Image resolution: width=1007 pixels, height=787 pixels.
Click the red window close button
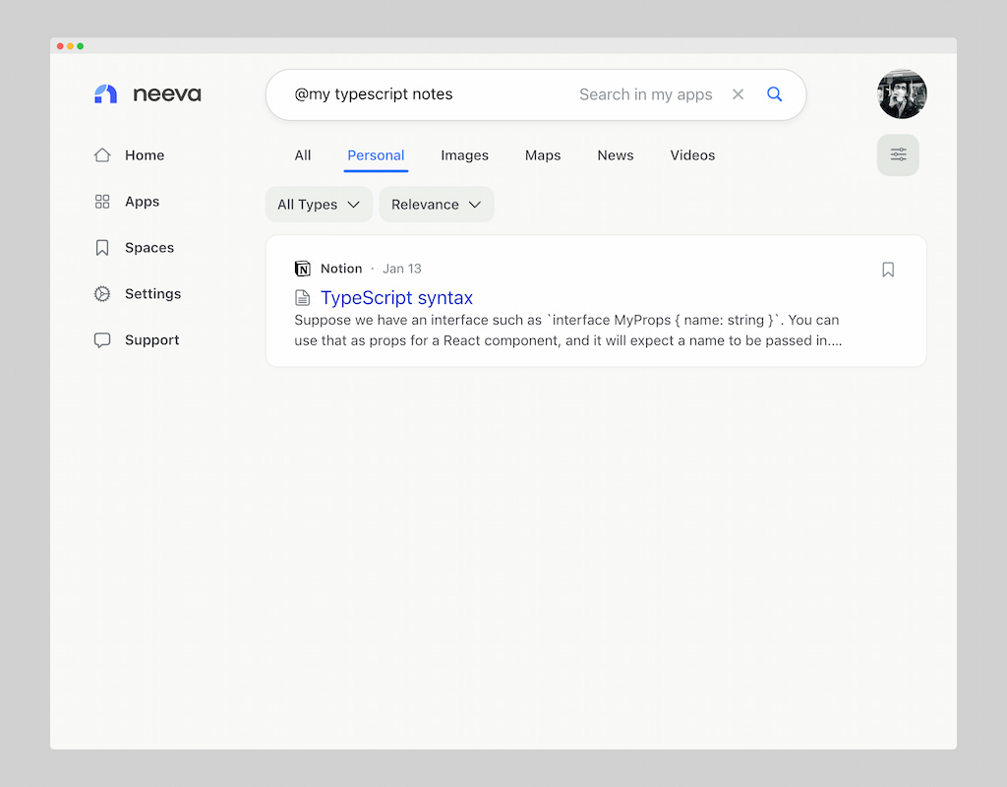pyautogui.click(x=60, y=46)
